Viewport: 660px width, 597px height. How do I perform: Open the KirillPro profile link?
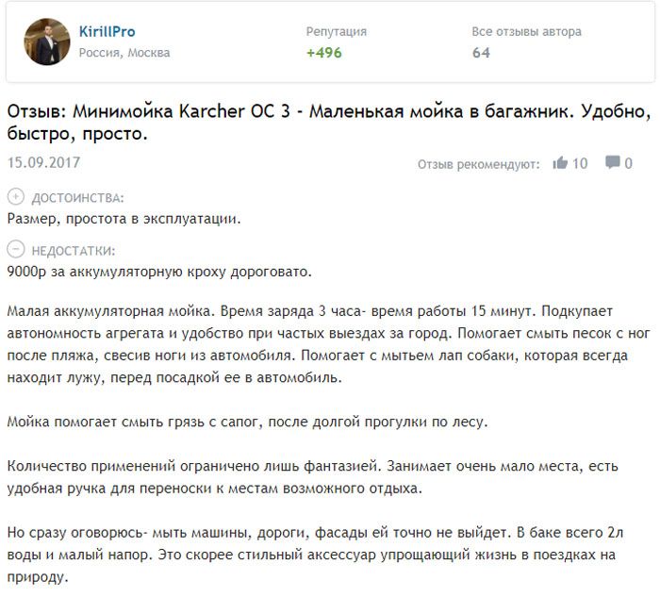tap(107, 32)
